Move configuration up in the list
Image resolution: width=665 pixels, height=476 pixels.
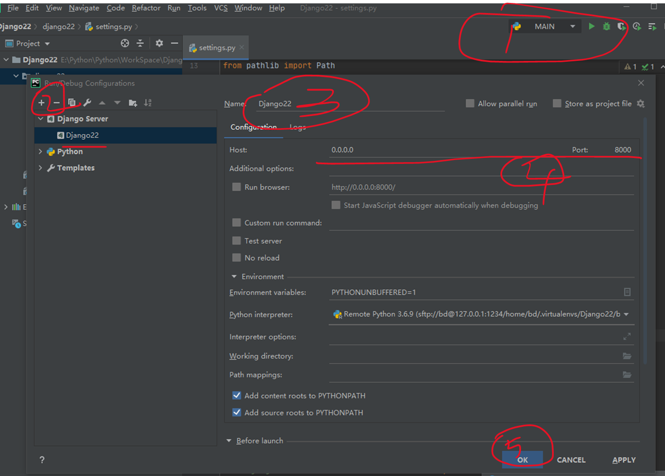click(102, 103)
